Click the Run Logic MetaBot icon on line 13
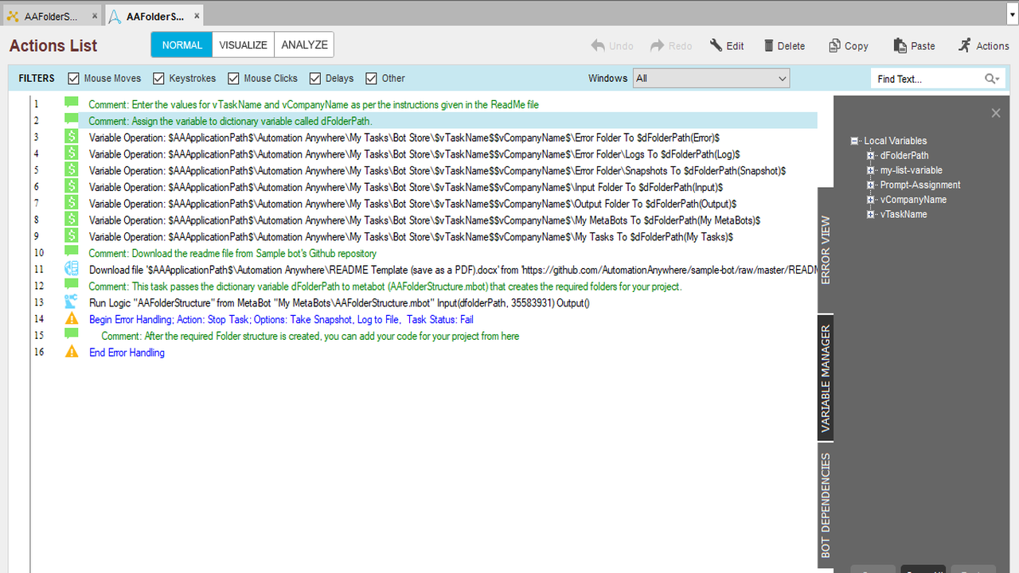Image resolution: width=1019 pixels, height=573 pixels. [x=72, y=302]
